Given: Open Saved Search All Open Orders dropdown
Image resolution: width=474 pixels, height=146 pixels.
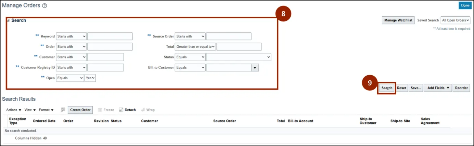Looking at the screenshot, I should pyautogui.click(x=456, y=20).
